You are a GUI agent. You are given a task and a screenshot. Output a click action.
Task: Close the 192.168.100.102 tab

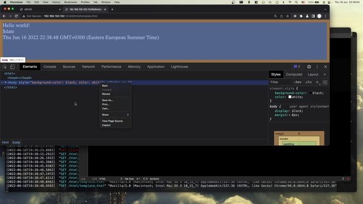pos(105,10)
